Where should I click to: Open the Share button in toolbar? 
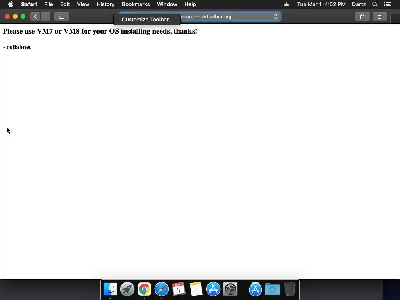(362, 16)
